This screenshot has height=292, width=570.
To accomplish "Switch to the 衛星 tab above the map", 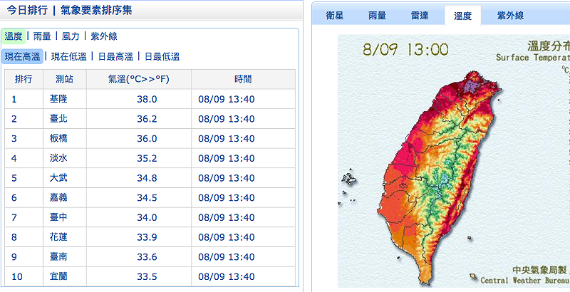I will tap(335, 16).
